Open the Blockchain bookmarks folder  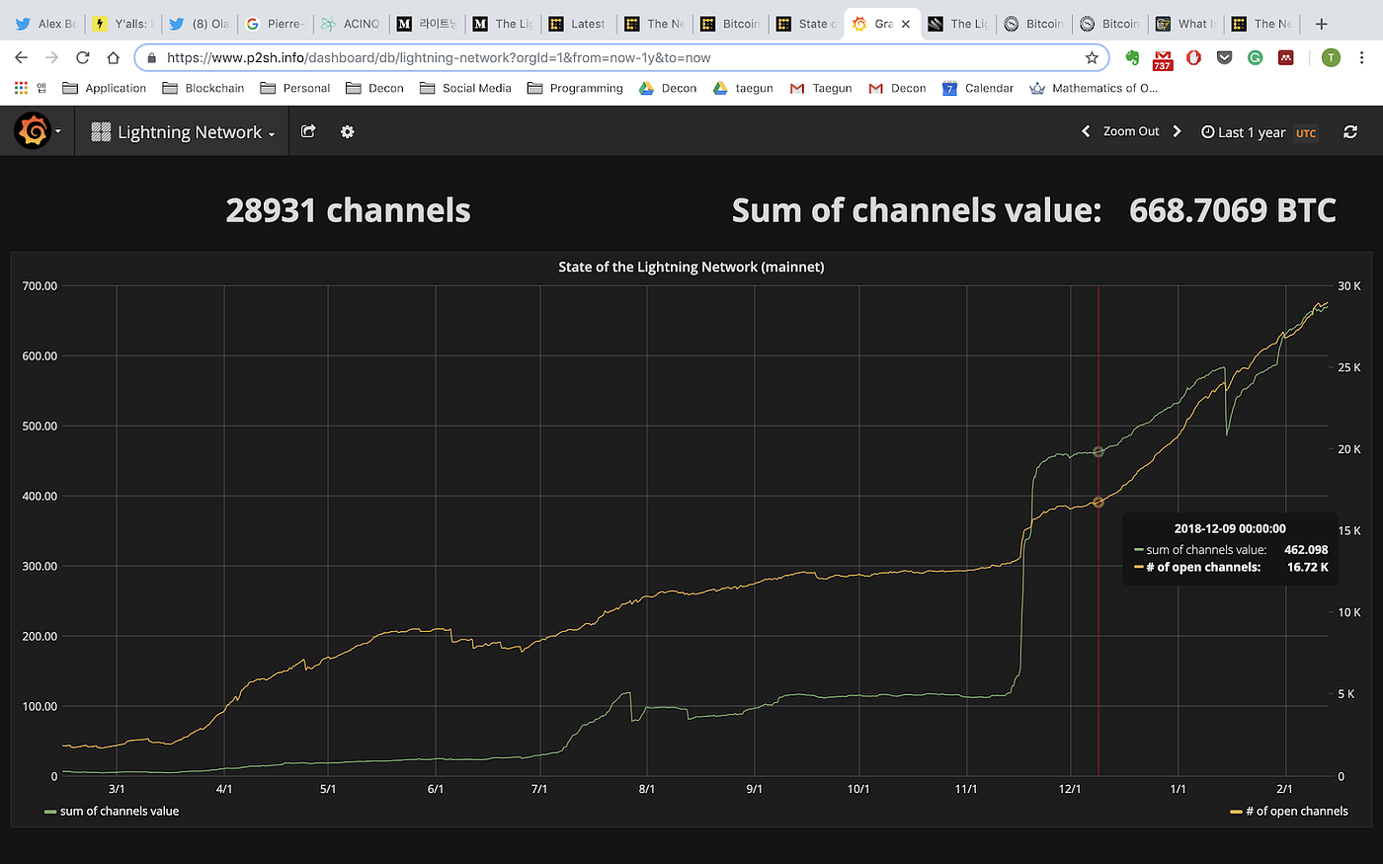pos(203,88)
